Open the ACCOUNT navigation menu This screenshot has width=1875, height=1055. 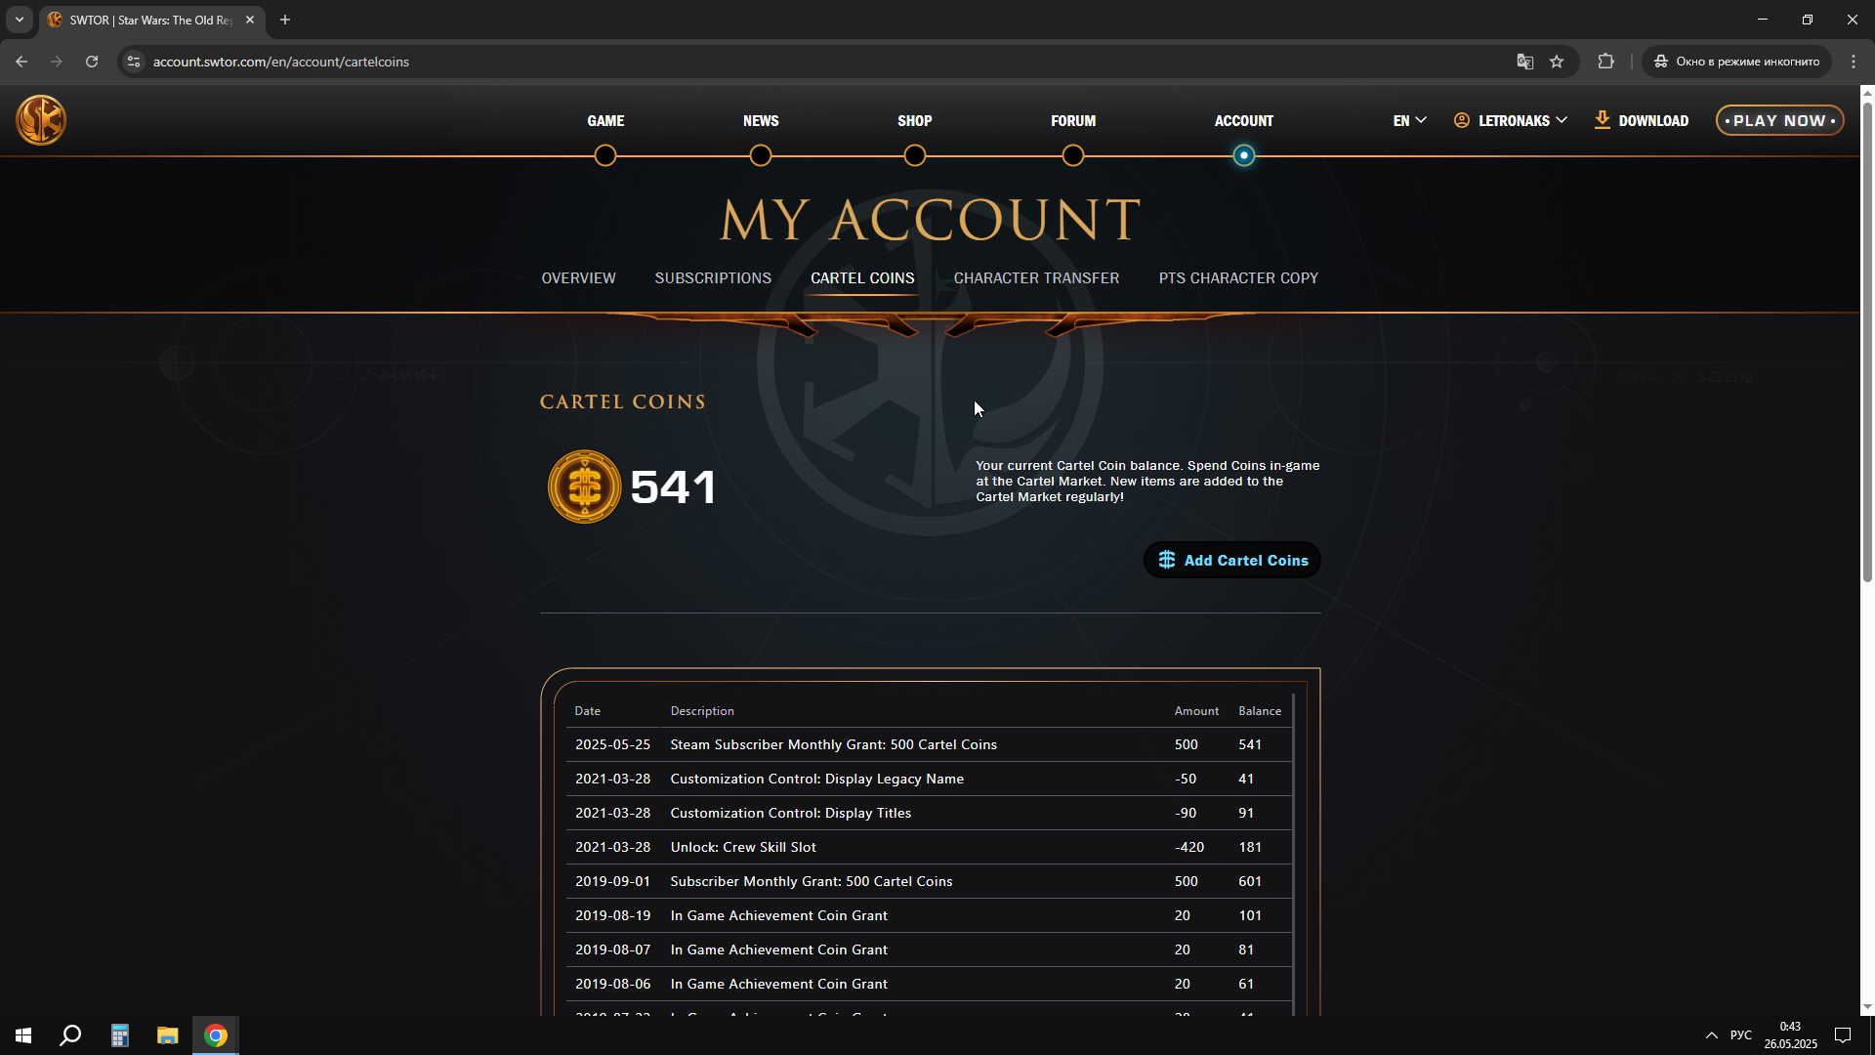tap(1243, 120)
